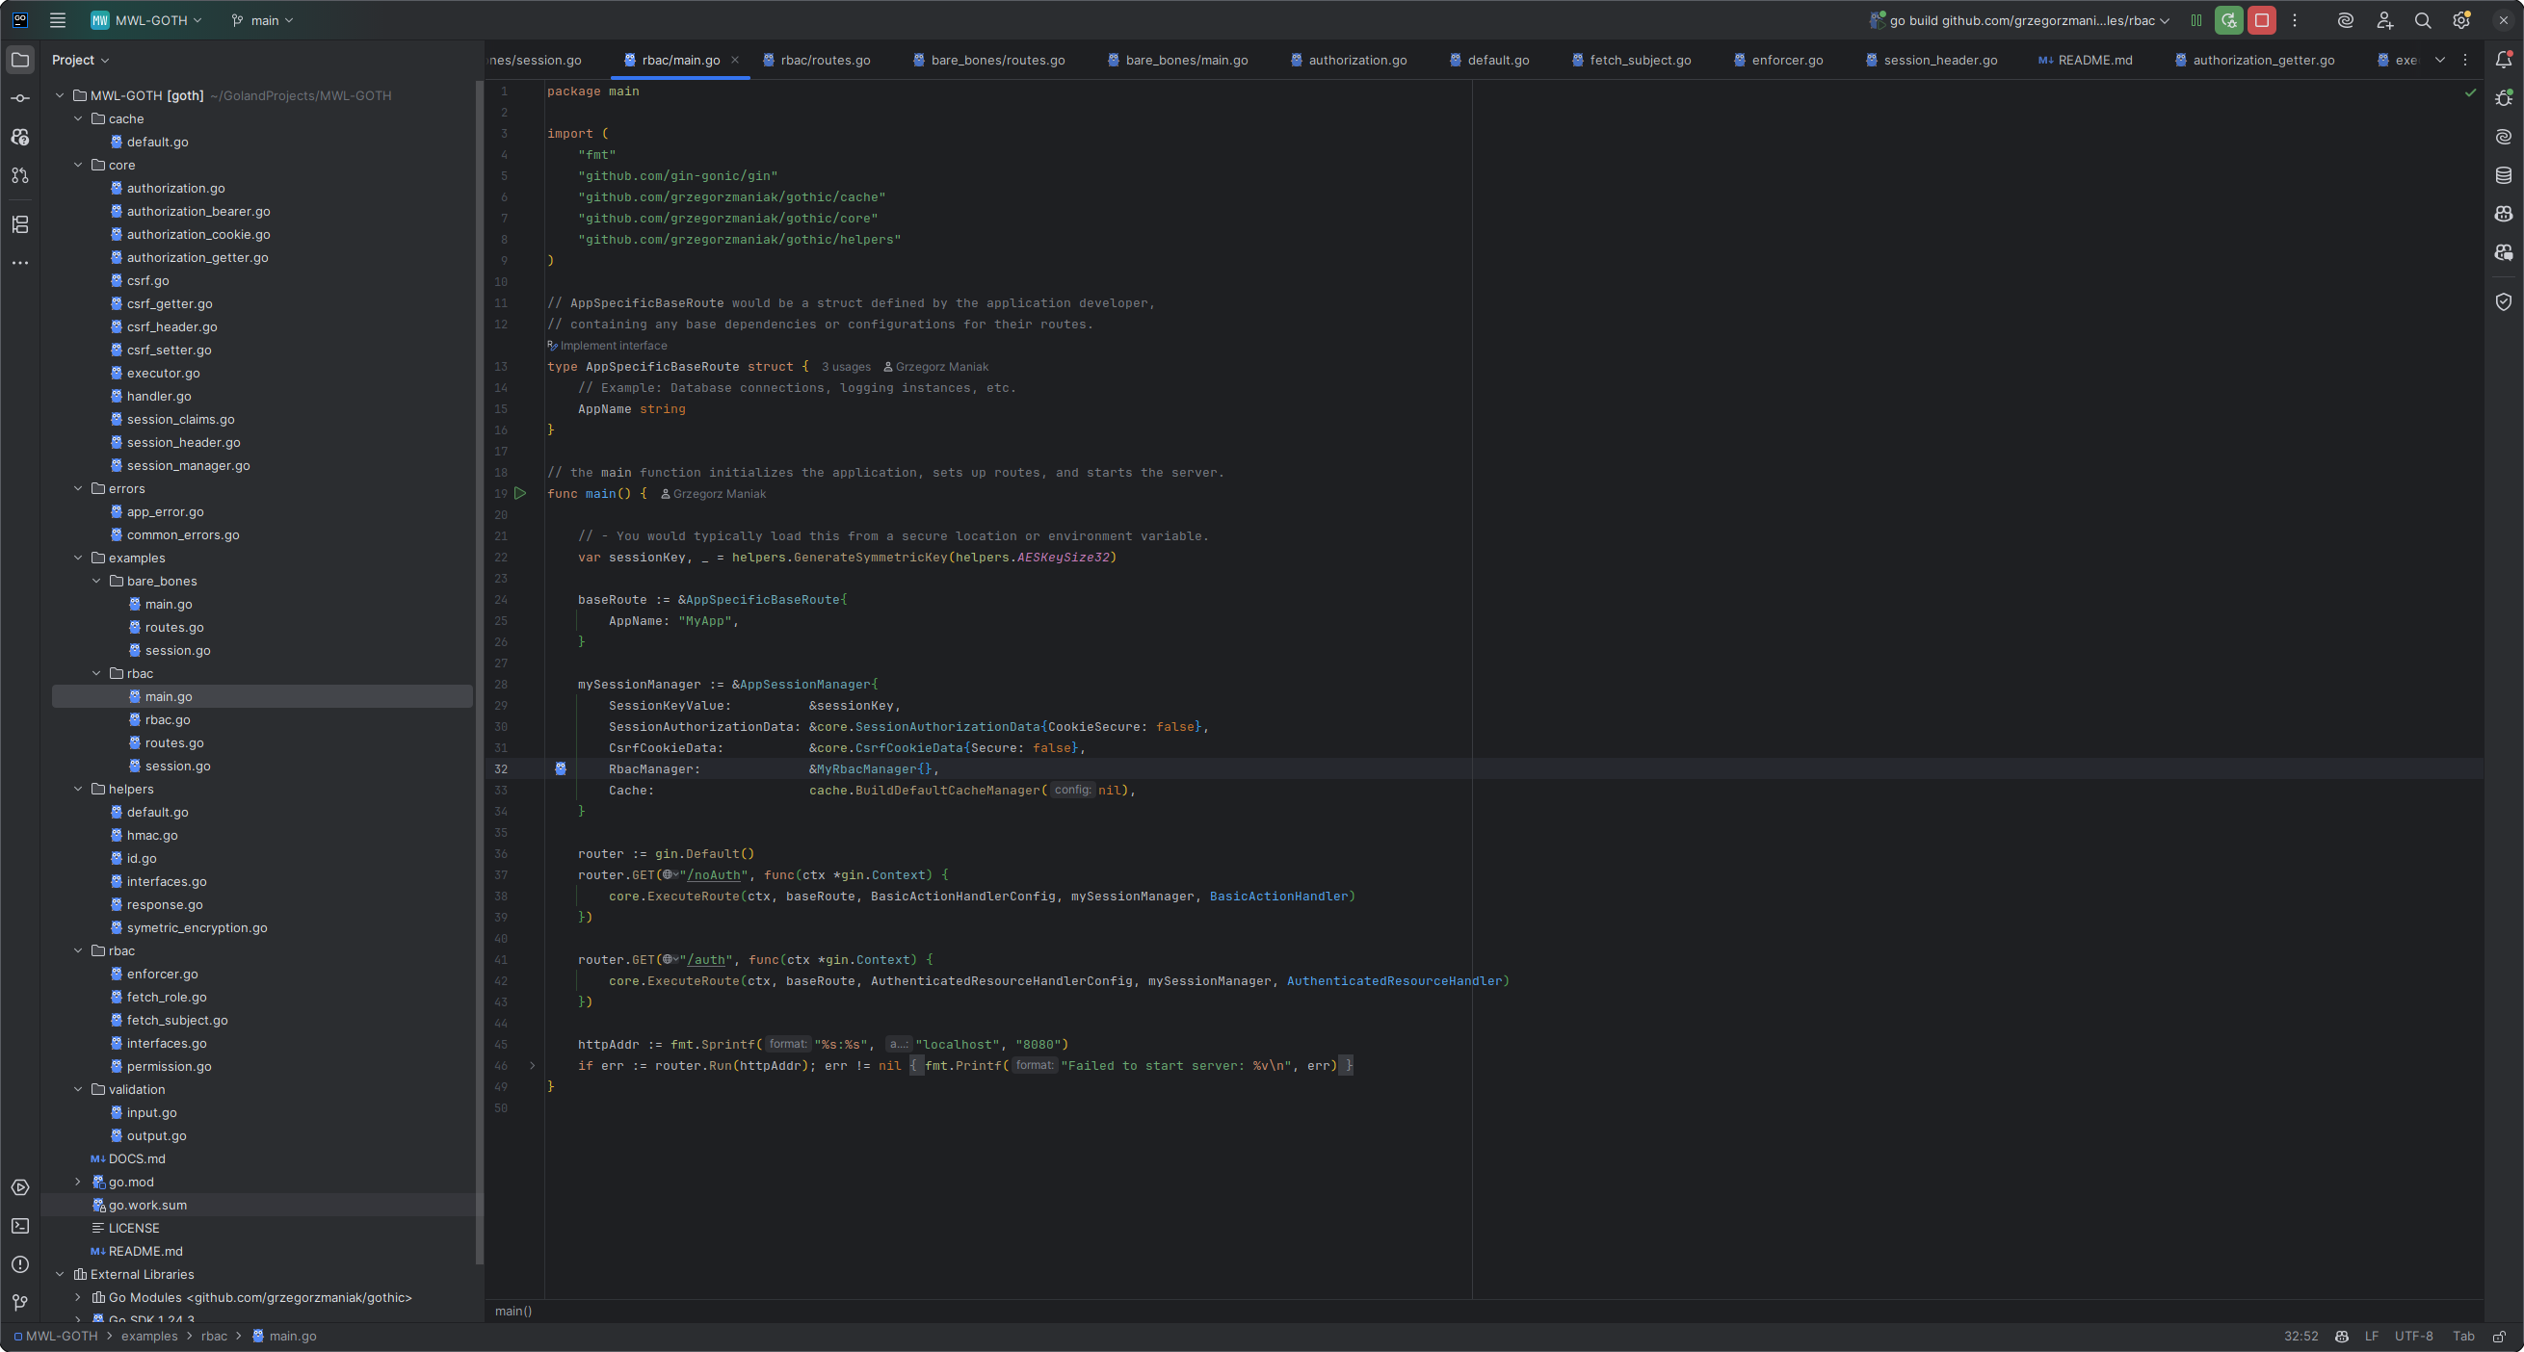Open IDE settings gear
This screenshot has width=2524, height=1352.
coord(2461,19)
